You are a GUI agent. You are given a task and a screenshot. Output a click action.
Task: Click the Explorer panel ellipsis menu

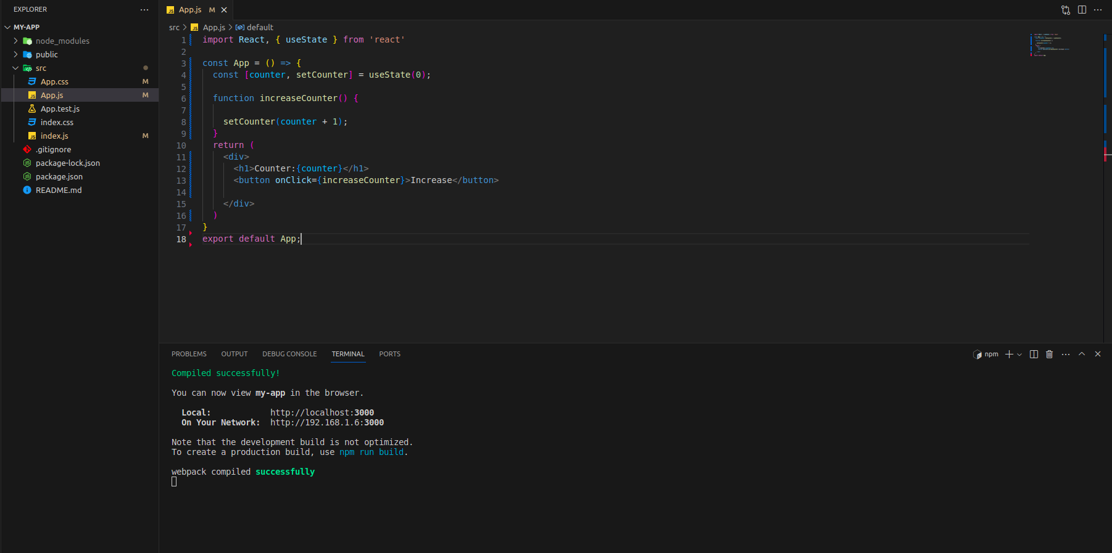[144, 10]
